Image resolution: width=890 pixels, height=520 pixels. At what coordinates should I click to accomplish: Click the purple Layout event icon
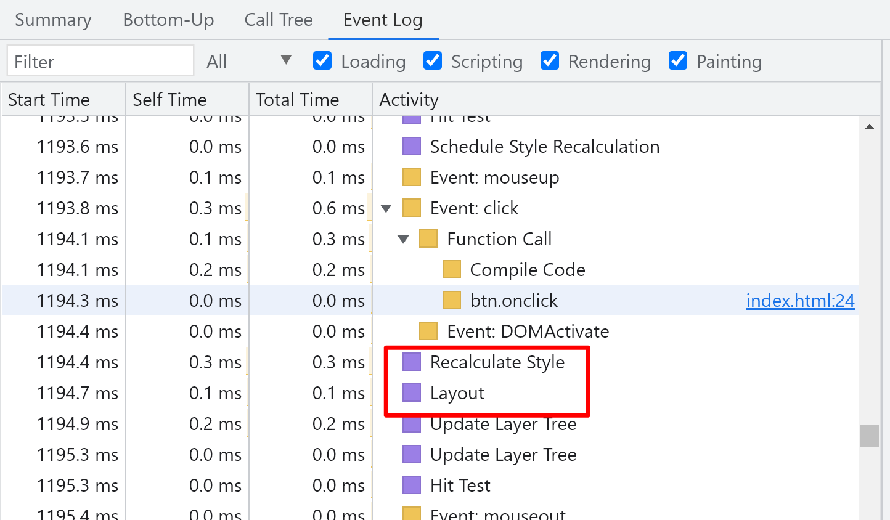pyautogui.click(x=411, y=393)
